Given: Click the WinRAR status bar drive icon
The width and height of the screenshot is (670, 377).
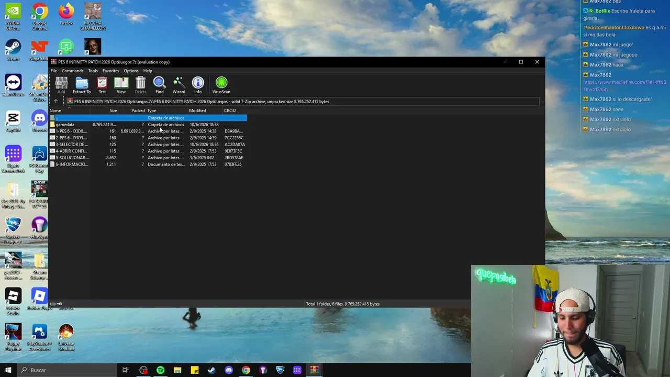Looking at the screenshot, I should point(52,304).
